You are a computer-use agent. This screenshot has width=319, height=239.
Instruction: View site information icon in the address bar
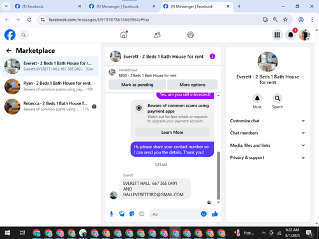[43, 20]
